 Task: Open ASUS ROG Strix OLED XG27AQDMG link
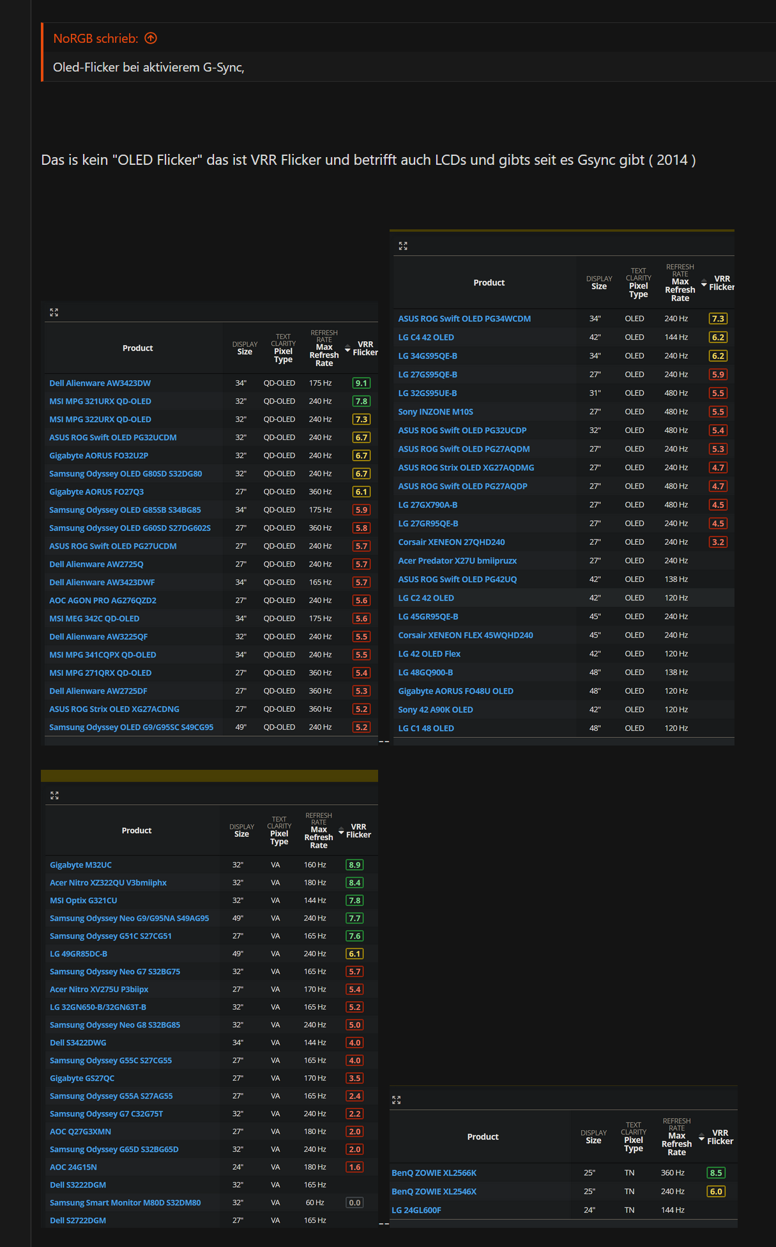tap(466, 468)
